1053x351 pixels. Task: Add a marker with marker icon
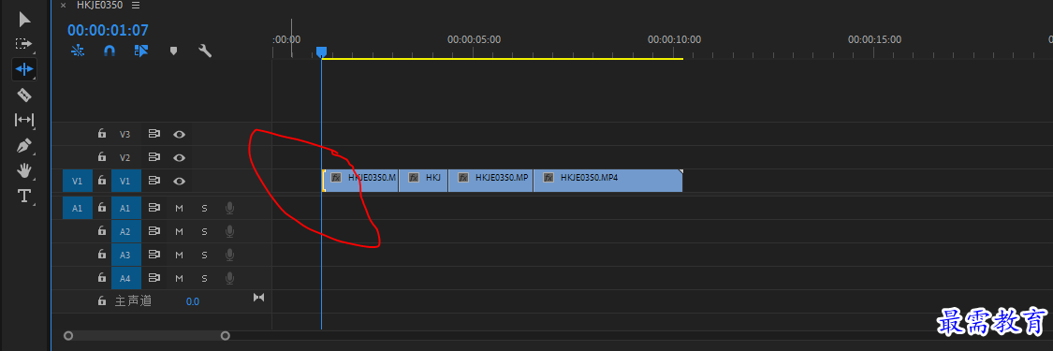pos(173,51)
